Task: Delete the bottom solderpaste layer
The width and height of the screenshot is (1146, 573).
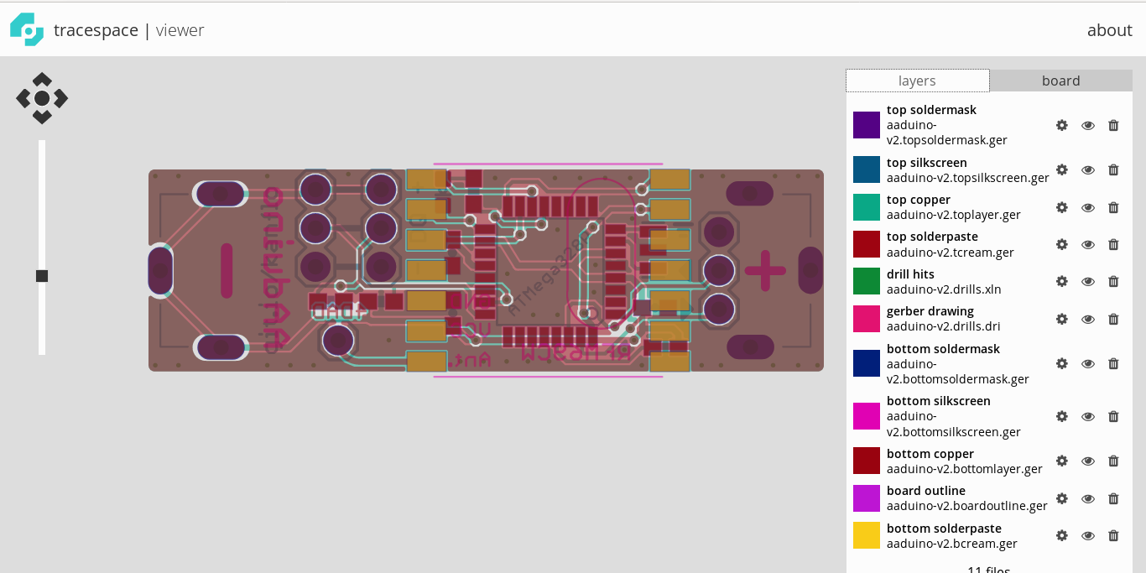Action: (1113, 535)
